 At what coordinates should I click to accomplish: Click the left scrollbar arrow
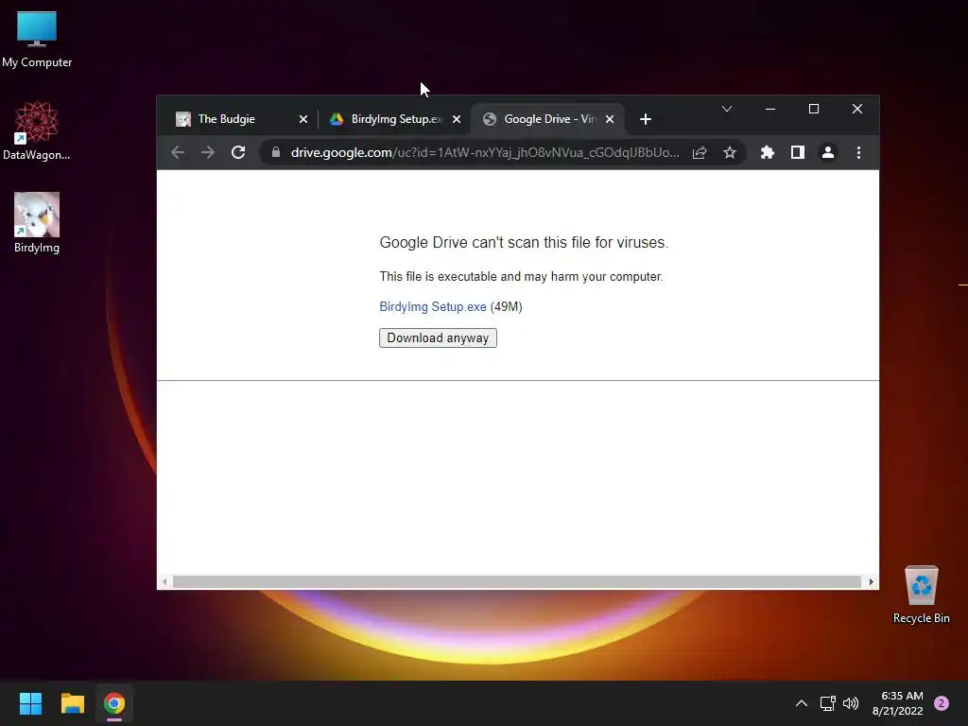point(164,581)
